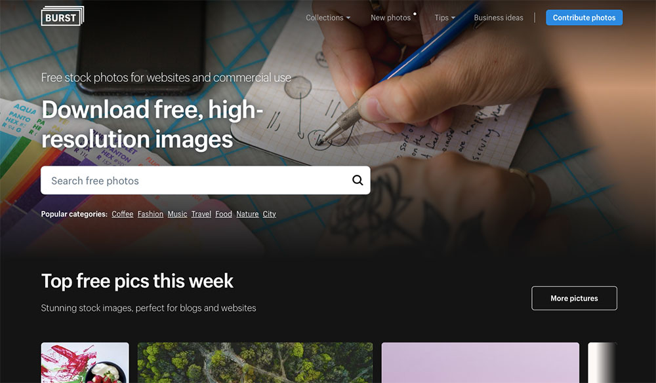
Task: Select the City category link
Action: [x=269, y=214]
